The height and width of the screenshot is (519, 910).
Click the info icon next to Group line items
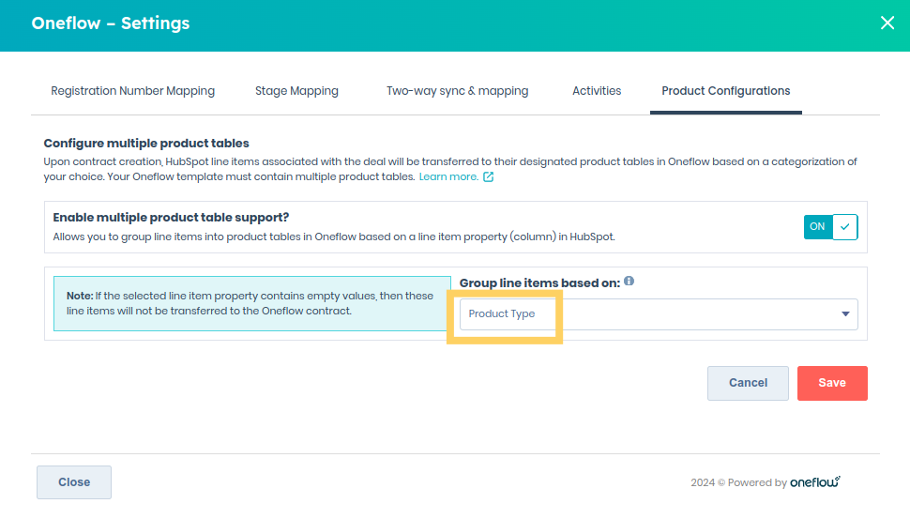click(x=629, y=282)
